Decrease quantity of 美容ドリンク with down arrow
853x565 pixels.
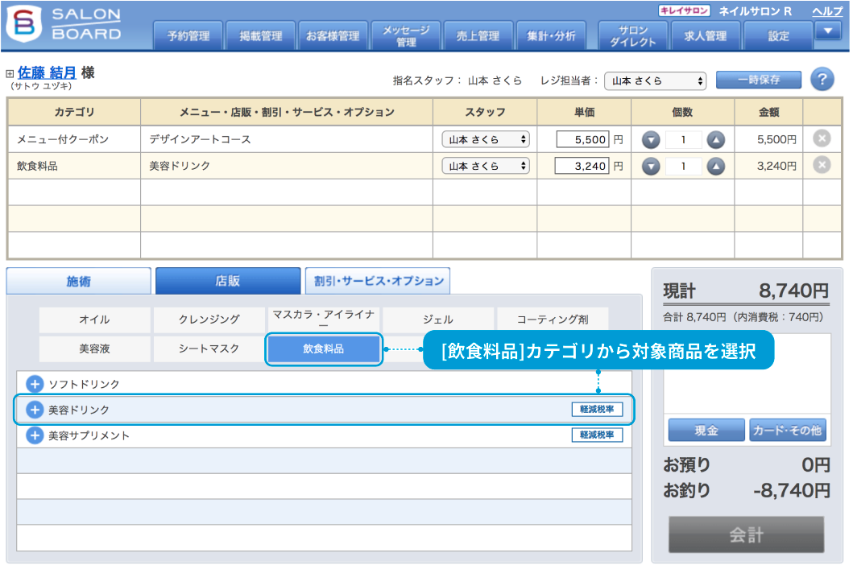click(x=651, y=166)
